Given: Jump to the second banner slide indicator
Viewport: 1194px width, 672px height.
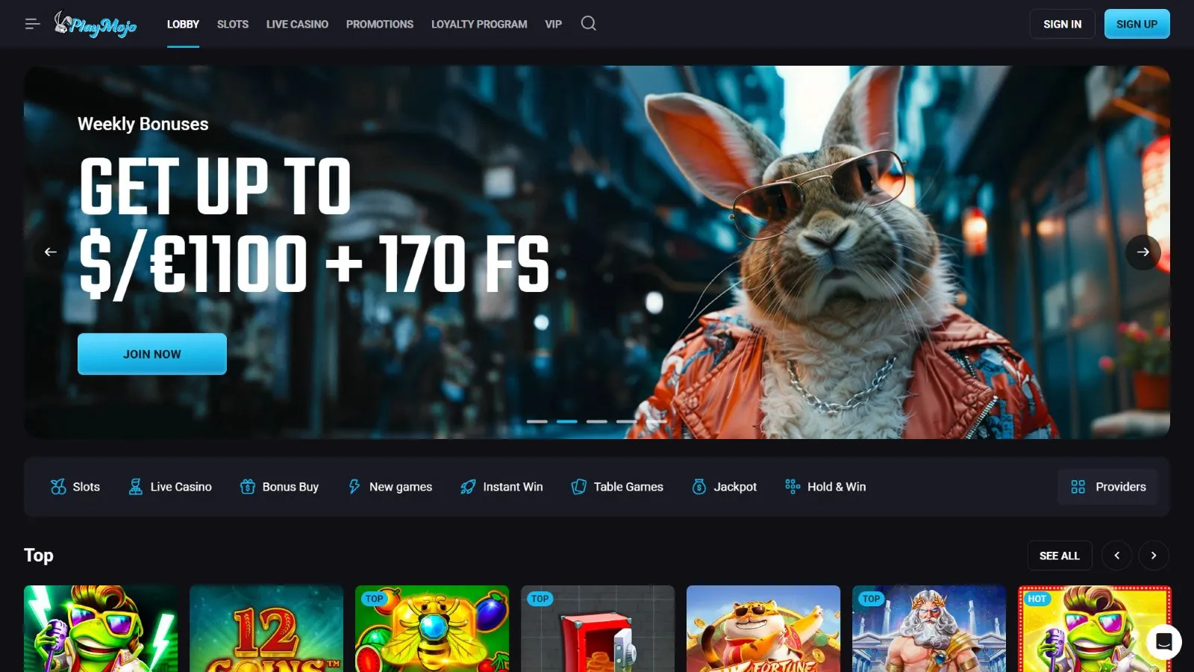Looking at the screenshot, I should tap(567, 422).
